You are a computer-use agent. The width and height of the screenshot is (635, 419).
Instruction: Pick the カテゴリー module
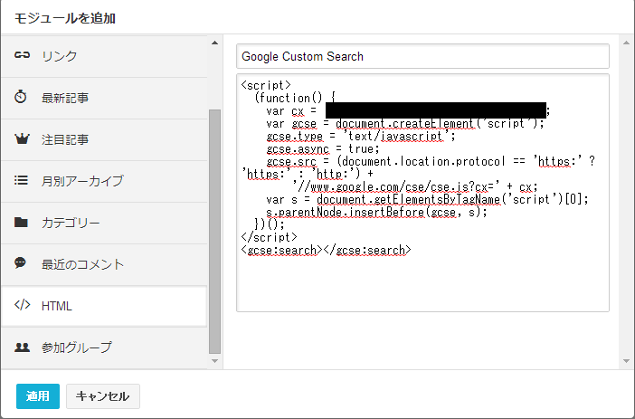pyautogui.click(x=104, y=223)
